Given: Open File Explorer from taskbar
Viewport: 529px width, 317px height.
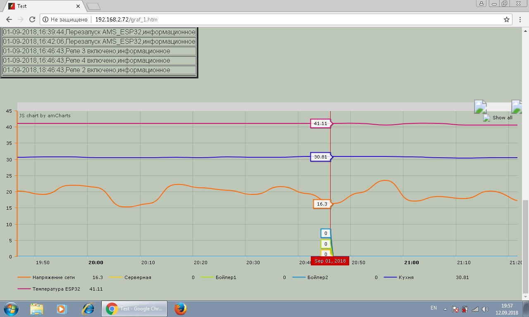Looking at the screenshot, I should click(37, 308).
